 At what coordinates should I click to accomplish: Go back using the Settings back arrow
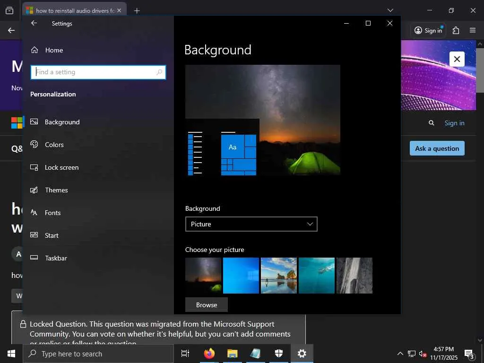pyautogui.click(x=34, y=23)
